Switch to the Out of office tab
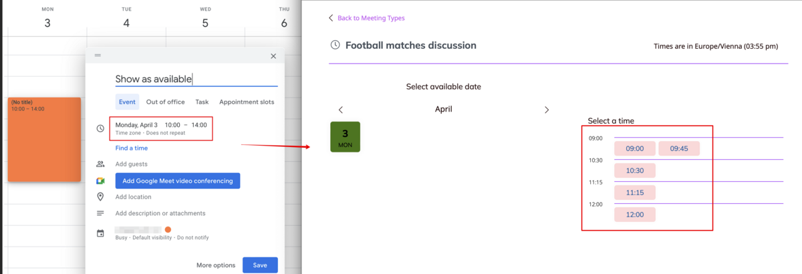The height and width of the screenshot is (274, 802). pos(165,102)
